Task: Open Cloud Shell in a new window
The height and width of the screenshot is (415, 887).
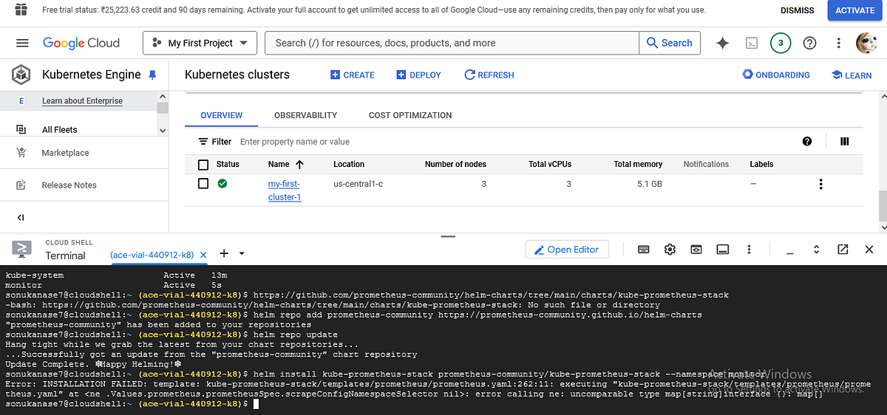Action: [x=843, y=250]
